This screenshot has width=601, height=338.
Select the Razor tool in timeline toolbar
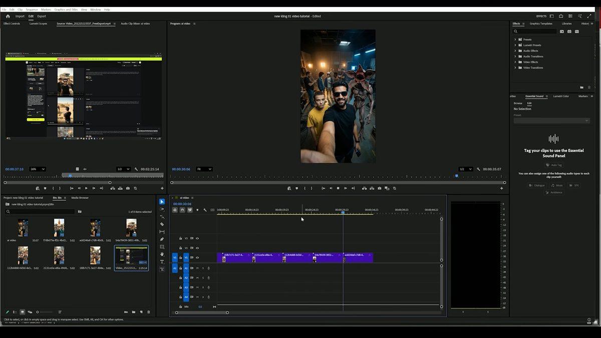pos(162,224)
